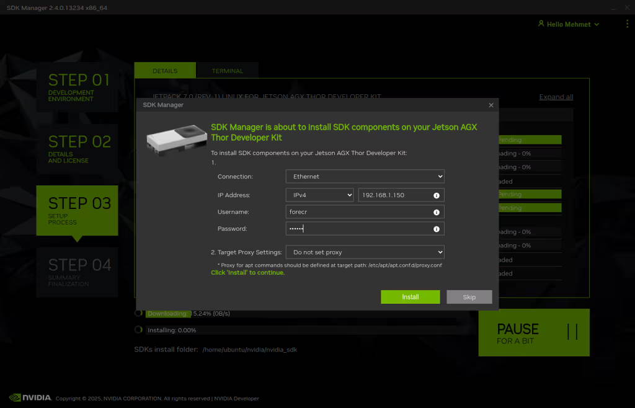Image resolution: width=635 pixels, height=408 pixels.
Task: Click the Username input field
Action: pos(365,212)
